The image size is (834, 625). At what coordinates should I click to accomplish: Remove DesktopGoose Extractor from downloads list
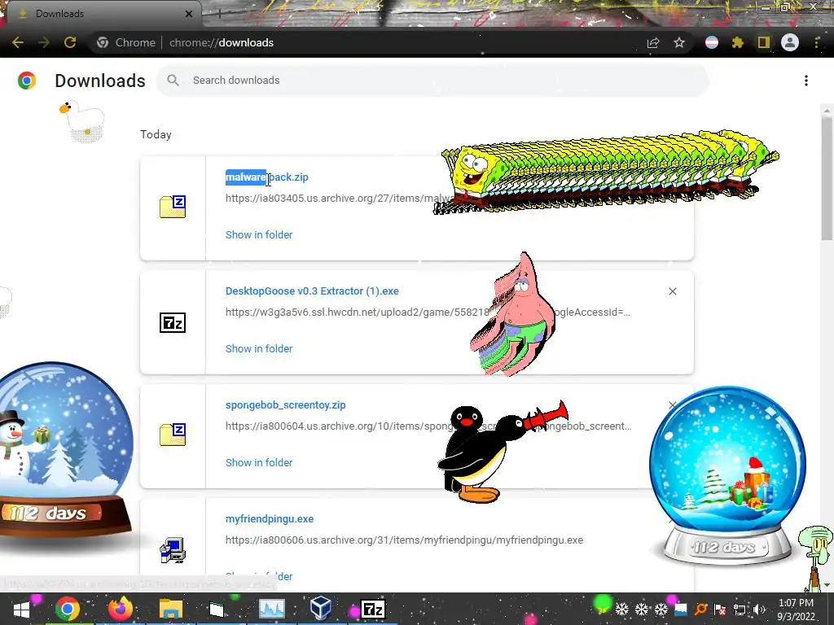click(x=672, y=291)
